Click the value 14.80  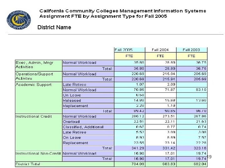coord(139,100)
